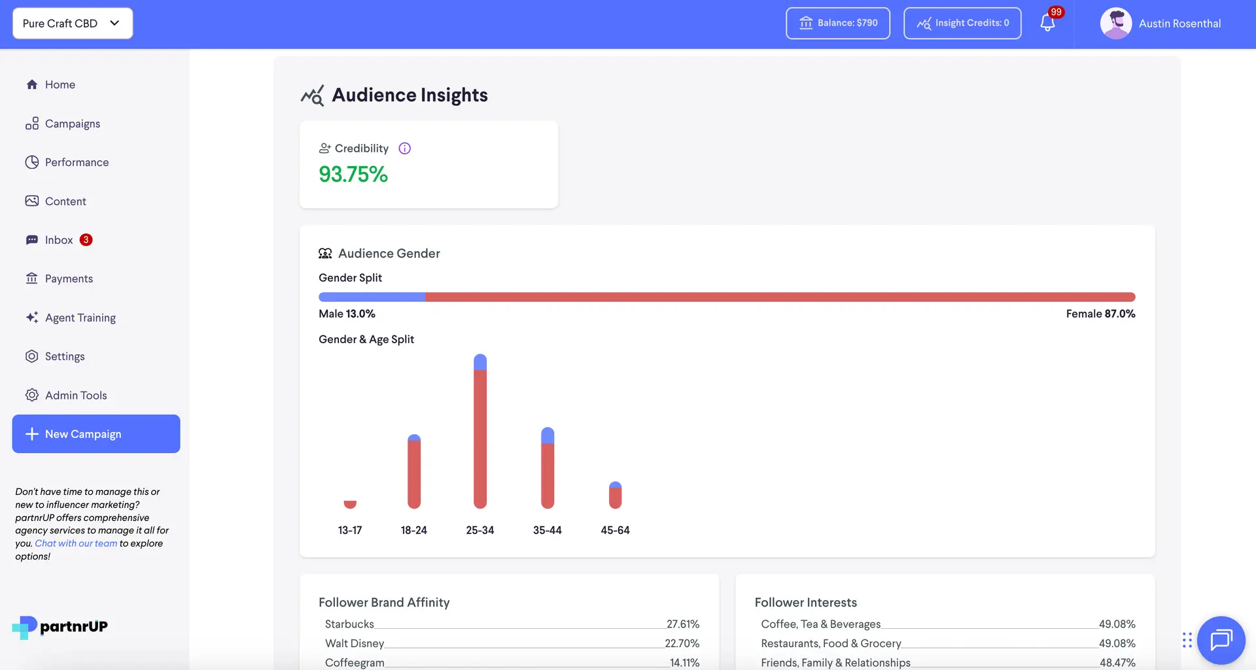
Task: Open the Content image icon
Action: [32, 201]
